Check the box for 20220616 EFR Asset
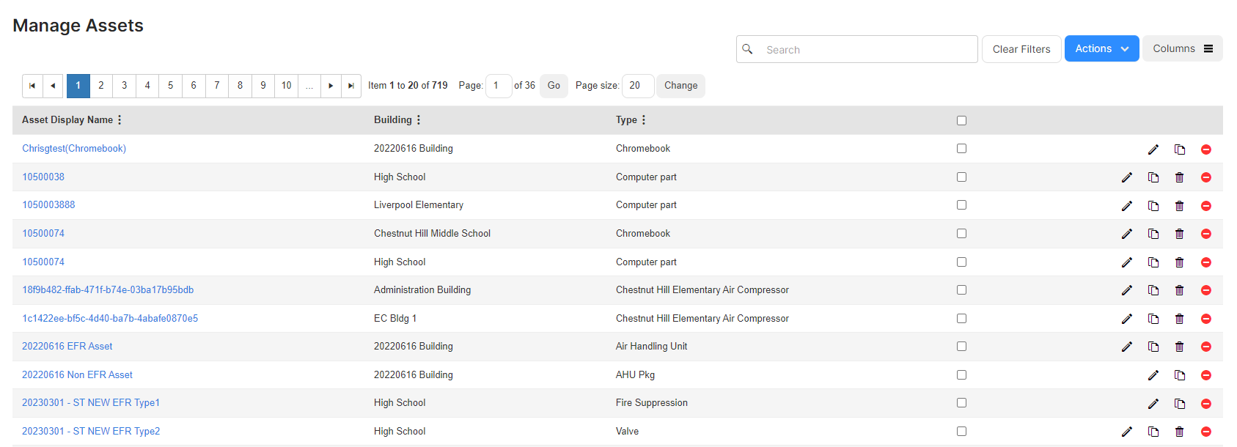1237x447 pixels. click(x=961, y=346)
